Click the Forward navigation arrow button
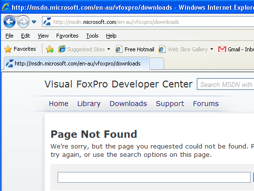Screen dimensions: 254x191 [23, 21]
